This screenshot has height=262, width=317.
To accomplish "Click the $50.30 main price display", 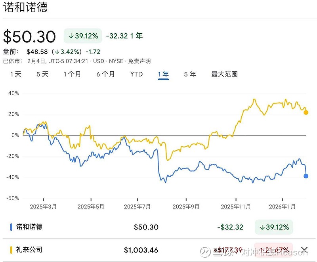I will pos(30,36).
